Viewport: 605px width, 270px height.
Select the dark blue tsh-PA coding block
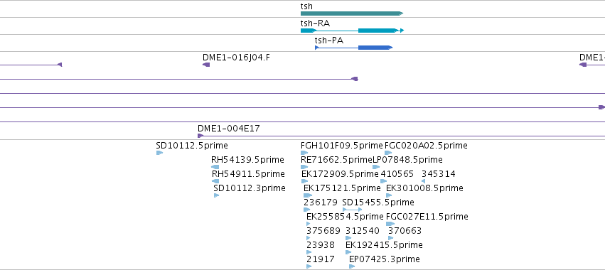[x=375, y=48]
